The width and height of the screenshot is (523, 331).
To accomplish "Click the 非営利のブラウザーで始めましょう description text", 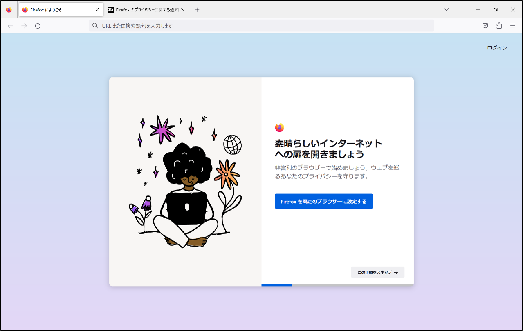I will (x=337, y=172).
